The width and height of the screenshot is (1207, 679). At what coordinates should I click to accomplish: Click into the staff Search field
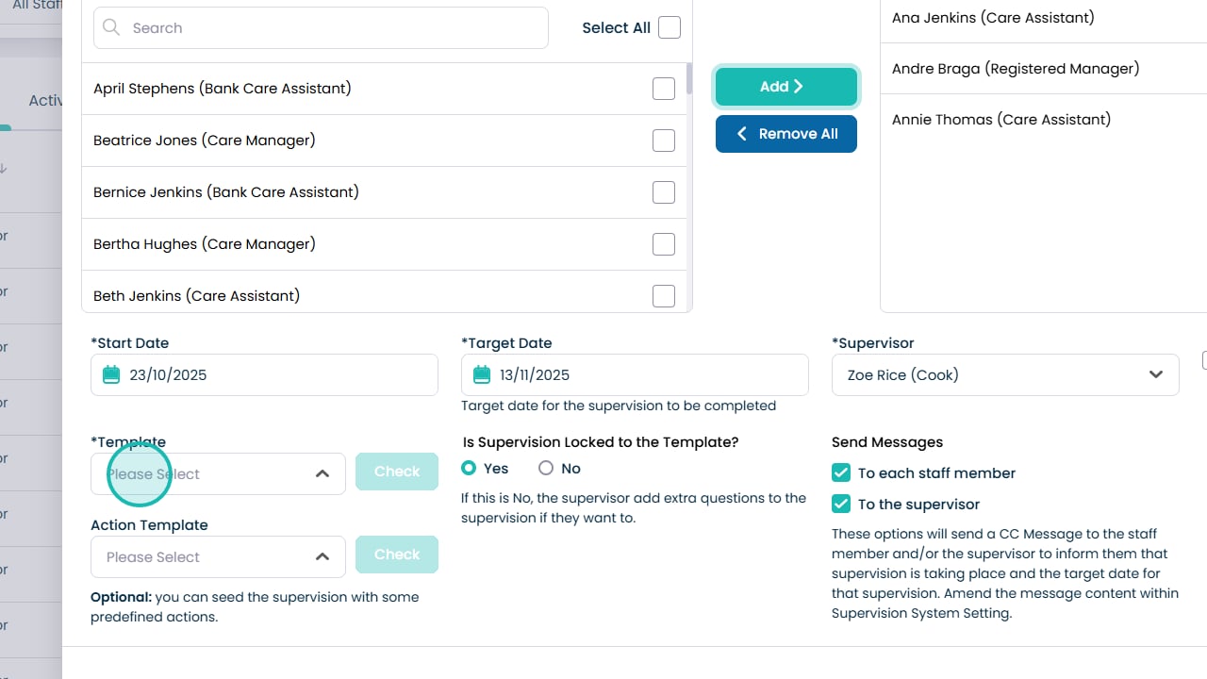330,27
